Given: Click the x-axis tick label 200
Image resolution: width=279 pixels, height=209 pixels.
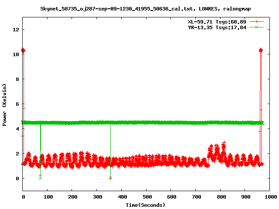Looking at the screenshot, I should (73, 197).
